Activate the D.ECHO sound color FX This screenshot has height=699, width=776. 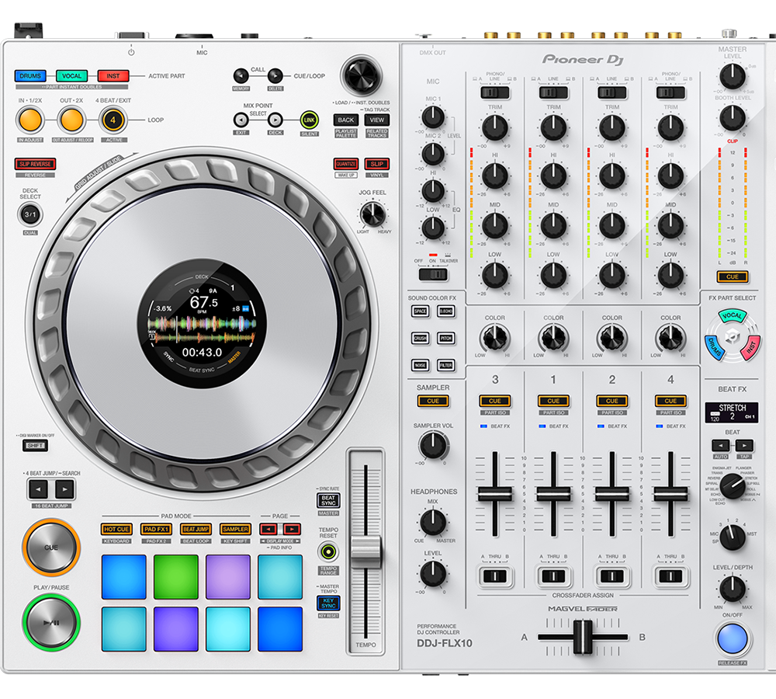click(446, 311)
